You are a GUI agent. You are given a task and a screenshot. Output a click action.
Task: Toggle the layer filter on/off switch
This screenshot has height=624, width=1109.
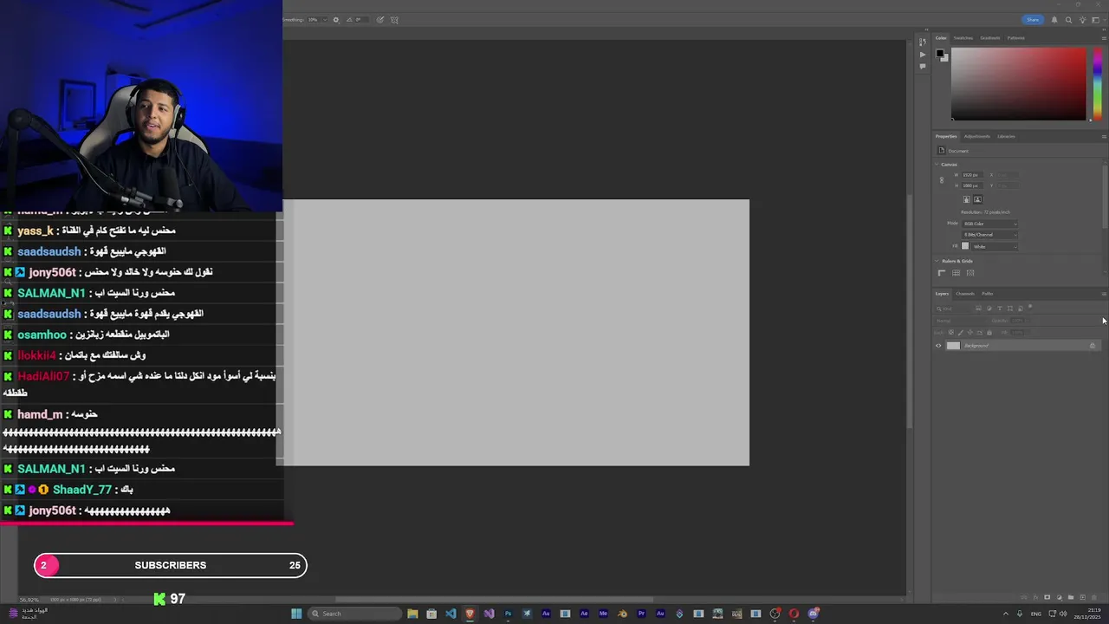point(1030,307)
